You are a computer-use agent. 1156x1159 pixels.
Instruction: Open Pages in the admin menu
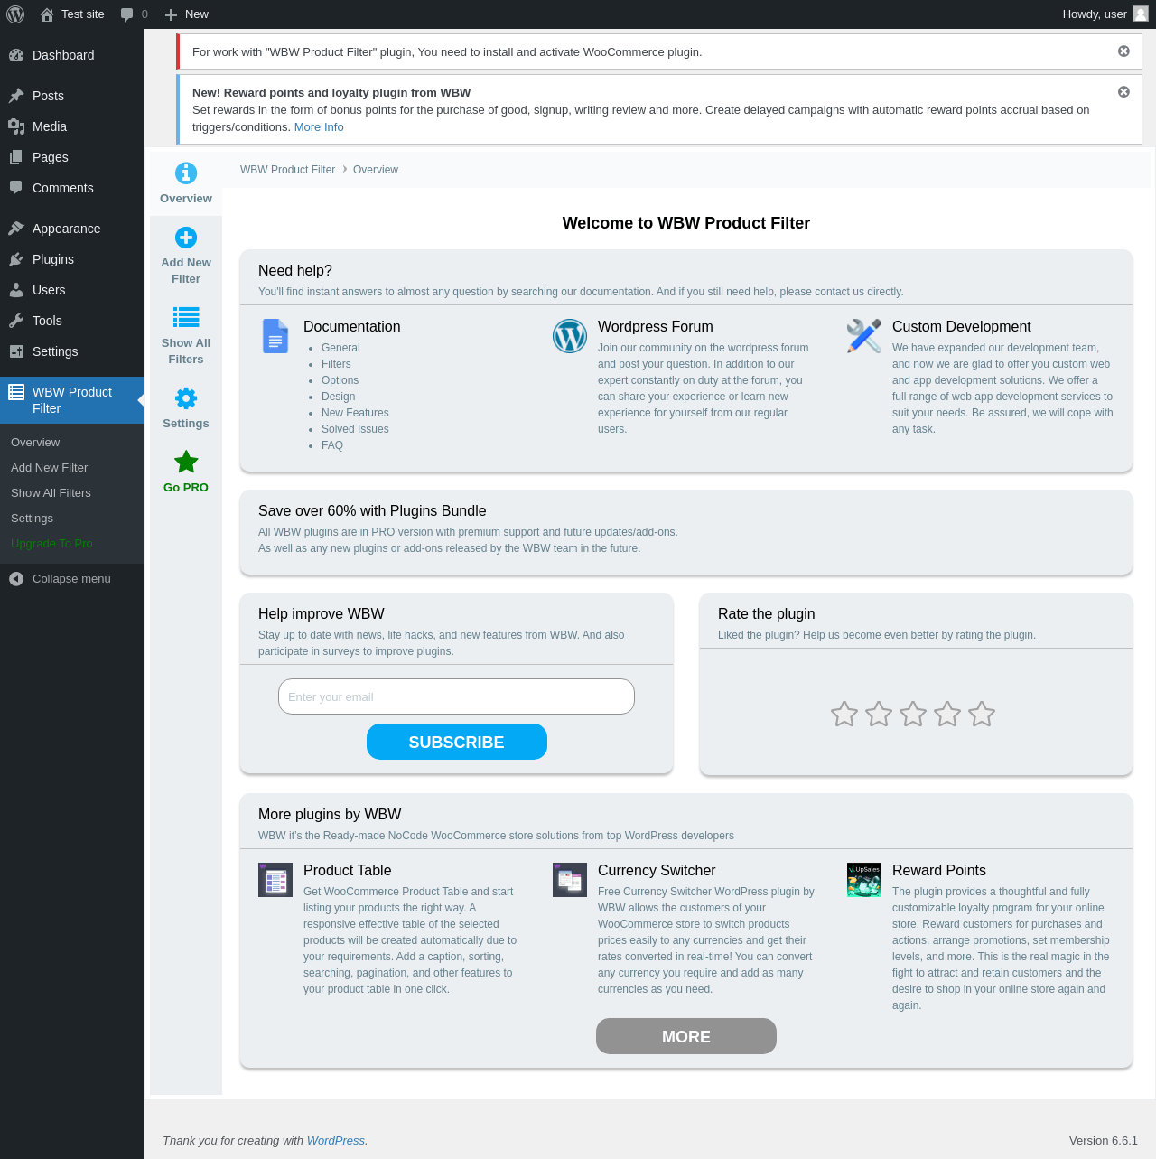pyautogui.click(x=72, y=157)
